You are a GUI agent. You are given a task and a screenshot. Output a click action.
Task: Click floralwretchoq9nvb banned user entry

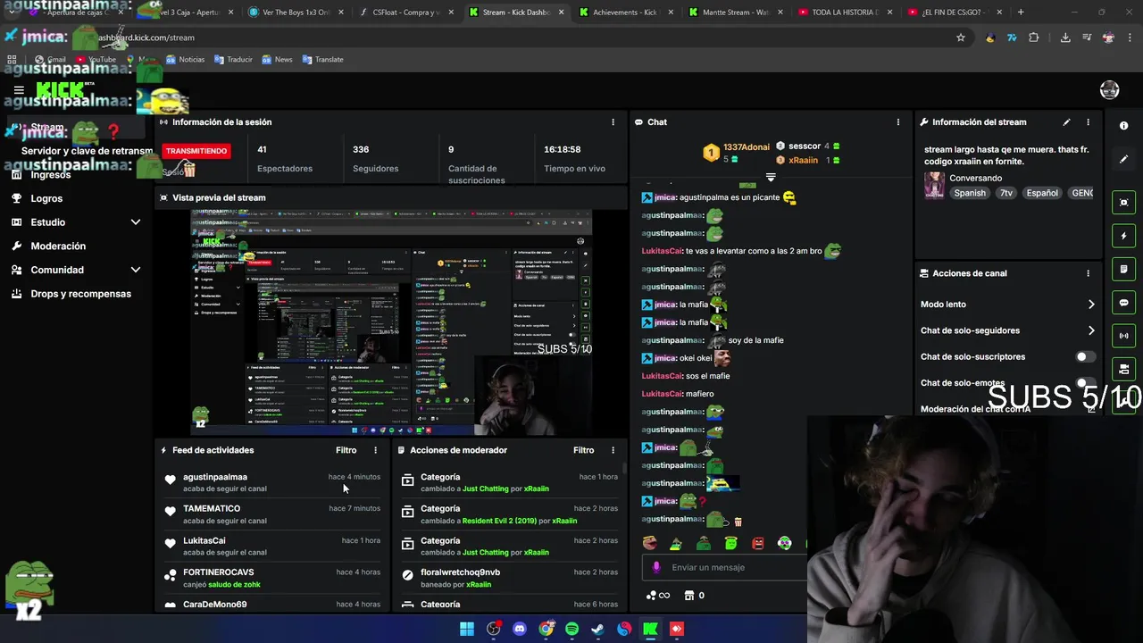[x=461, y=572]
